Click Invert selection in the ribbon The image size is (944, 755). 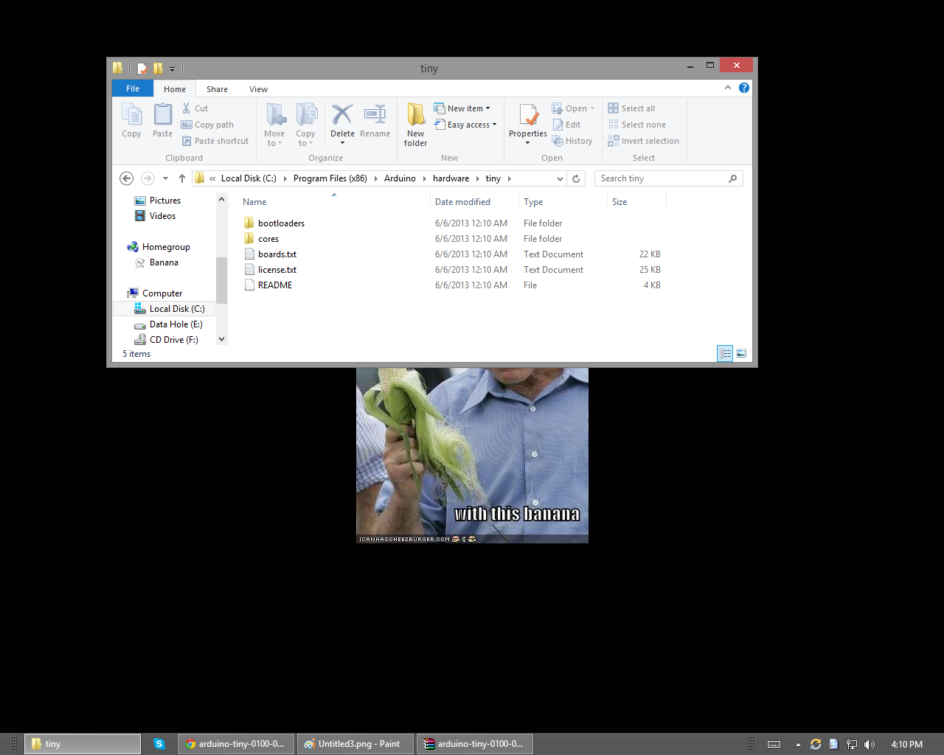click(x=644, y=141)
